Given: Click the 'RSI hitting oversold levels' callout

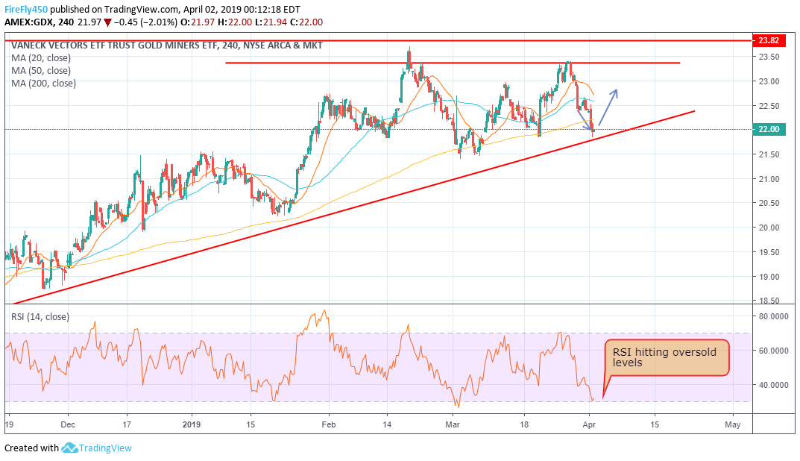Looking at the screenshot, I should pyautogui.click(x=667, y=357).
